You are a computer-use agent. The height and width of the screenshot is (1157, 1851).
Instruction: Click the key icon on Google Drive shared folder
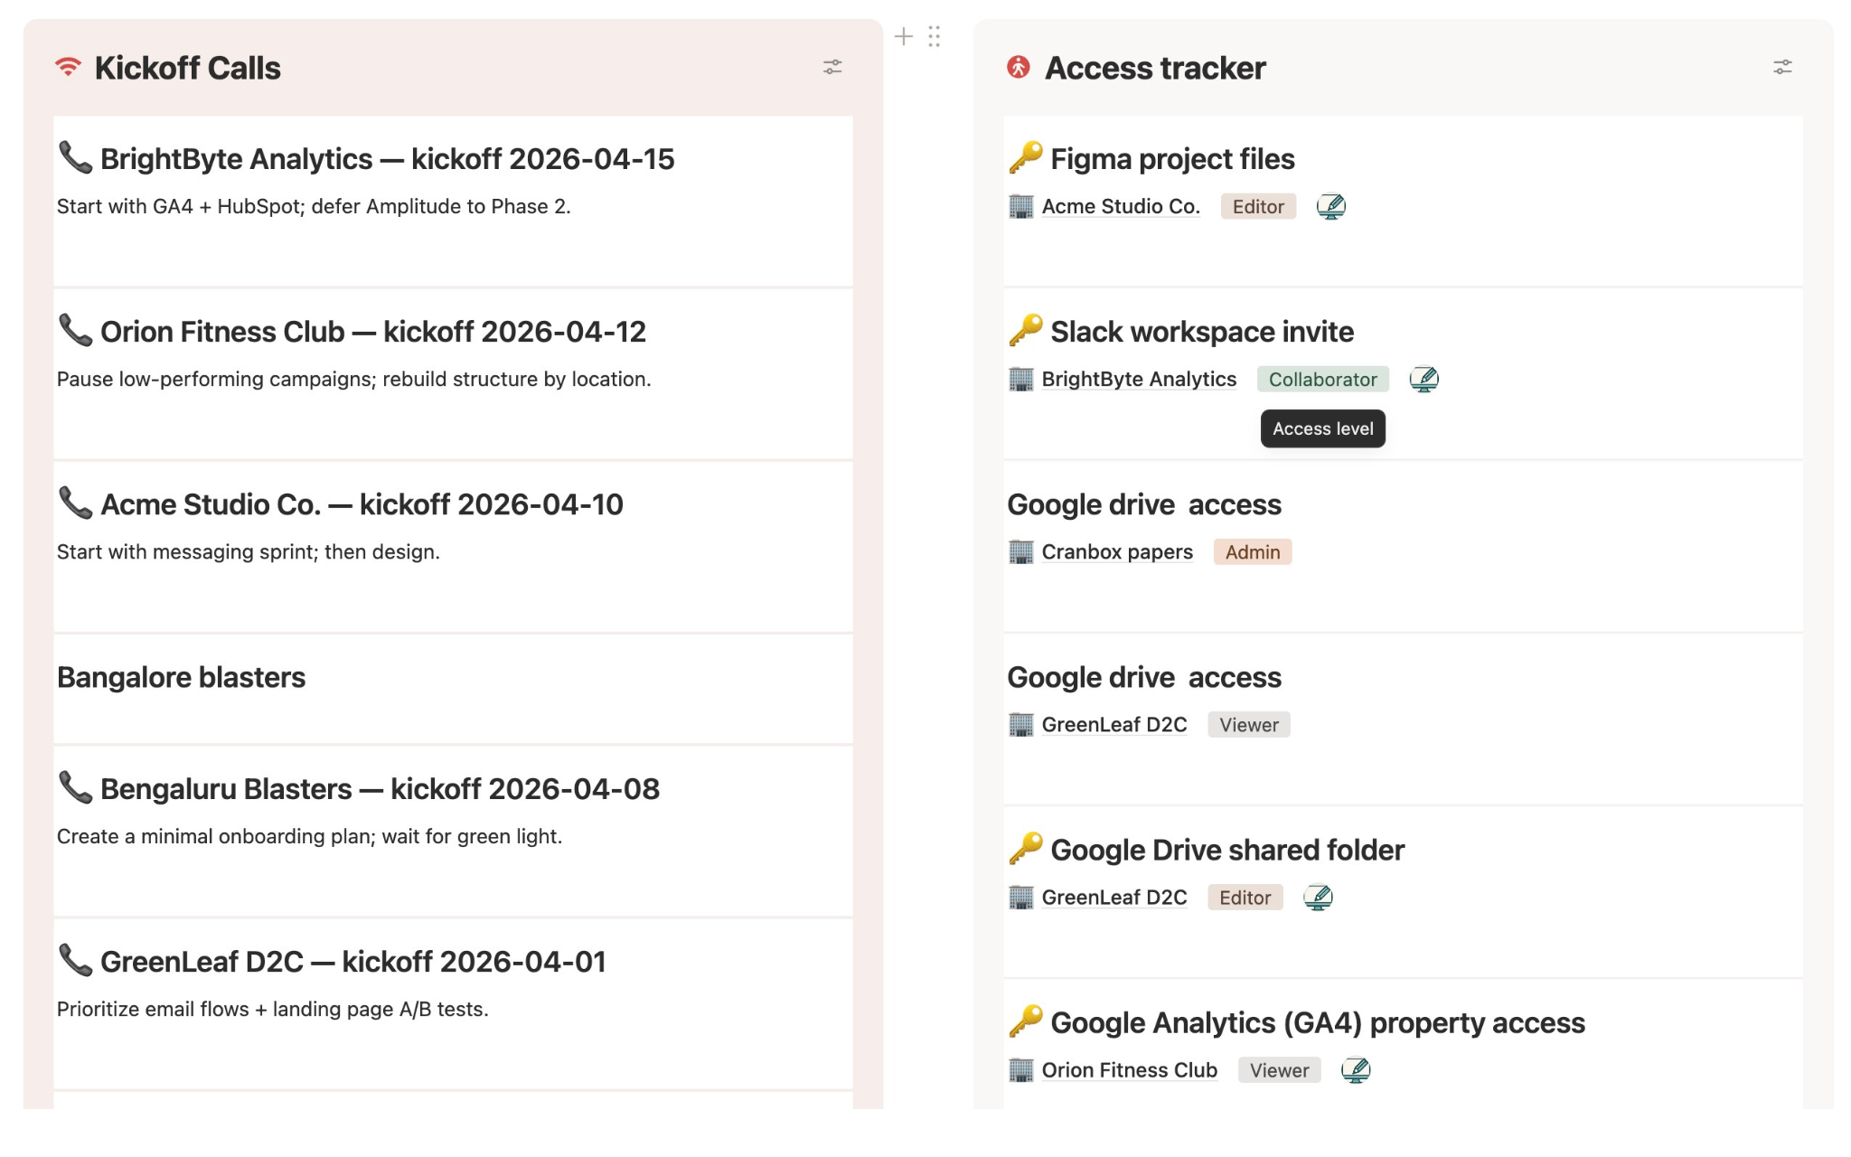click(x=1025, y=848)
